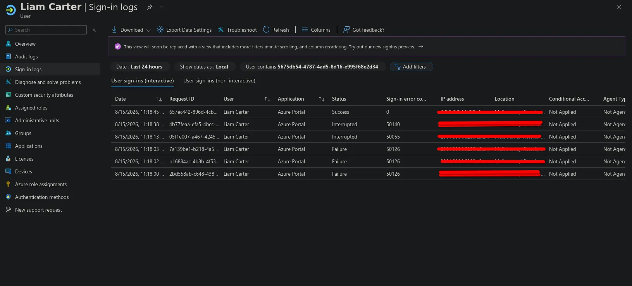Select request ID 2bd558ab-c648-438
This screenshot has height=286, width=632.
coord(193,174)
